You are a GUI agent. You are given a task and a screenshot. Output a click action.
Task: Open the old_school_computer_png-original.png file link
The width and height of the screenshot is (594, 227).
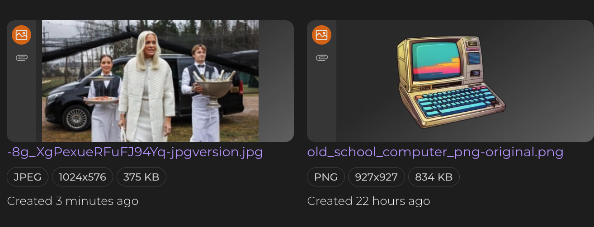435,152
